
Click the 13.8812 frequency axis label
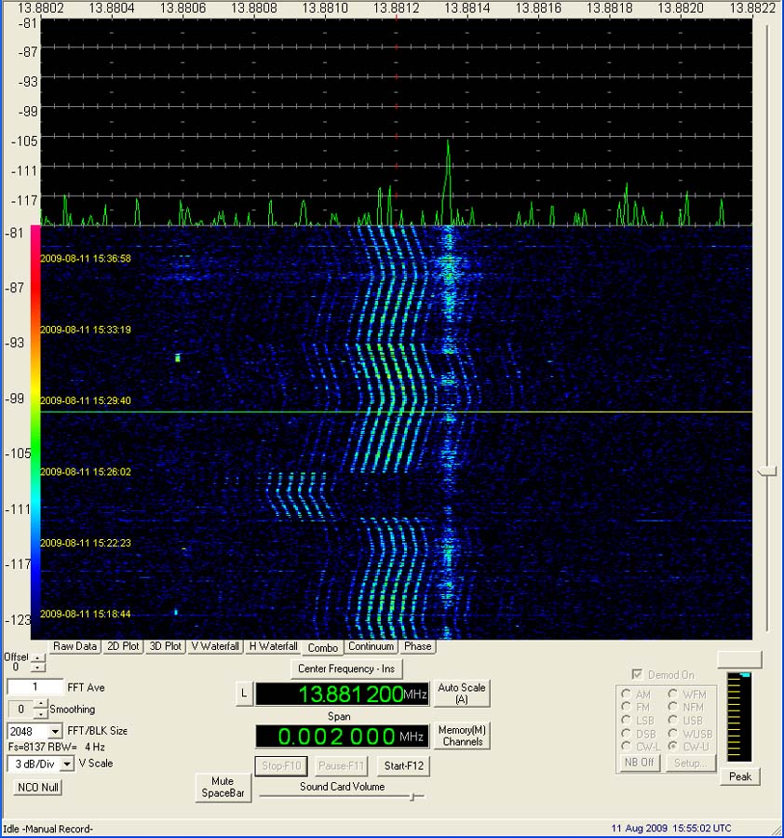click(x=396, y=8)
